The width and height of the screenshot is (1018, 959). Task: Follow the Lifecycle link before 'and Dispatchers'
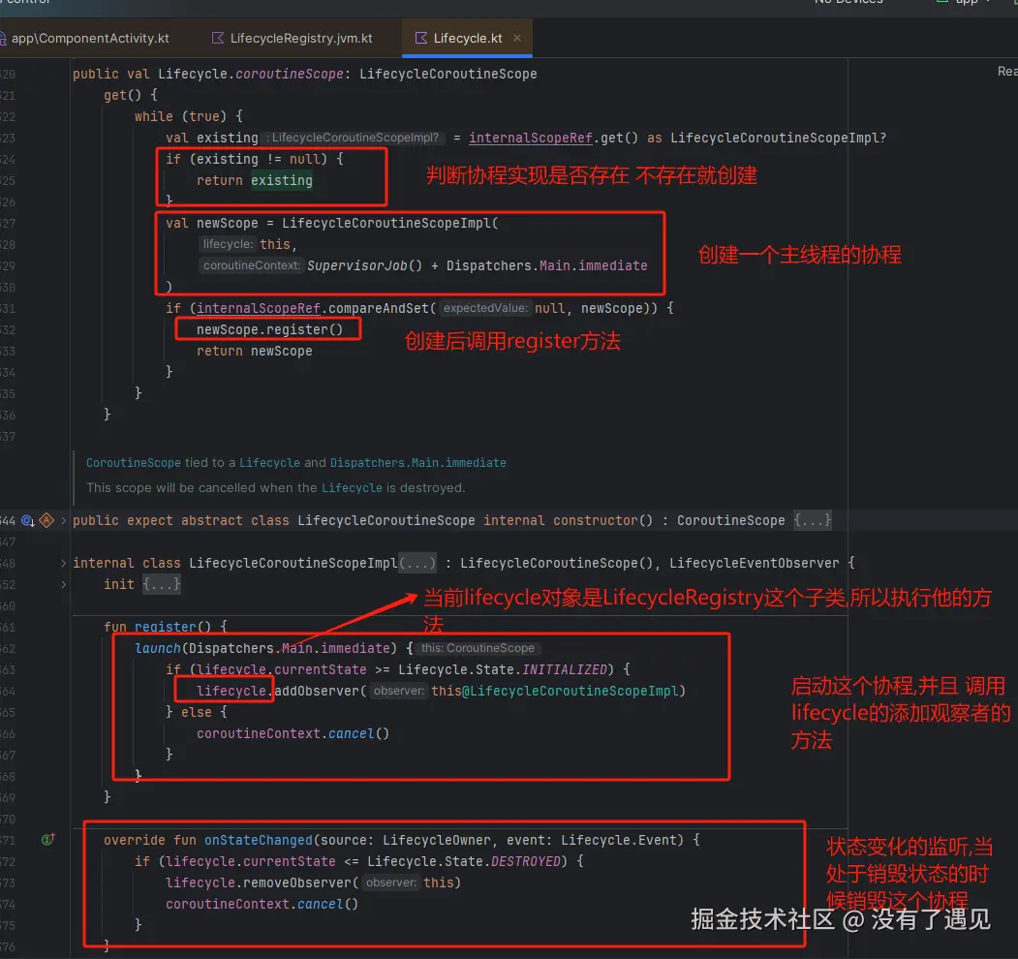click(x=269, y=463)
